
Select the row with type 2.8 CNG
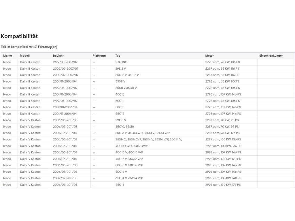pos(148,62)
